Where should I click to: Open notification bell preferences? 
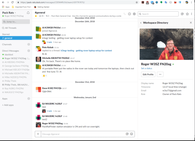click(28, 13)
